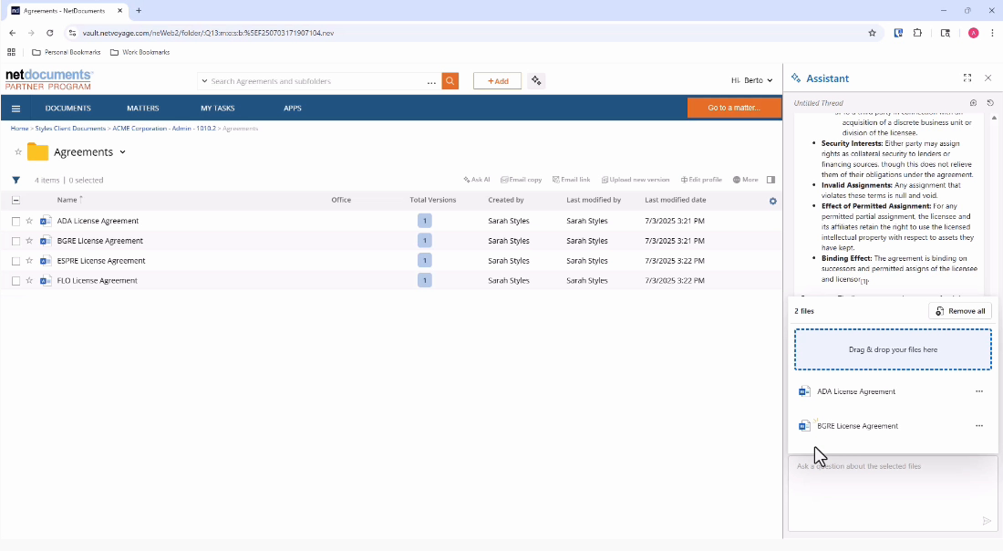
Task: Click Email copy action
Action: (x=521, y=180)
